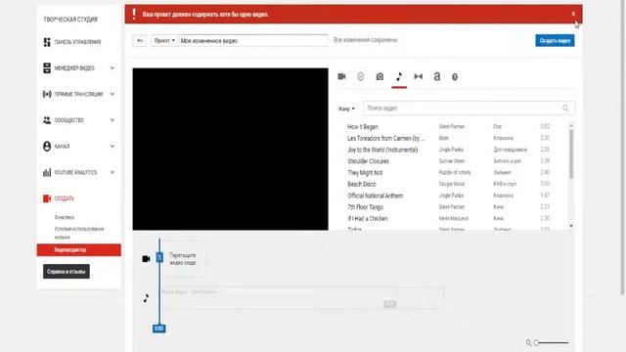Open the Genre filter dropdown
626x352 pixels.
pyautogui.click(x=346, y=109)
